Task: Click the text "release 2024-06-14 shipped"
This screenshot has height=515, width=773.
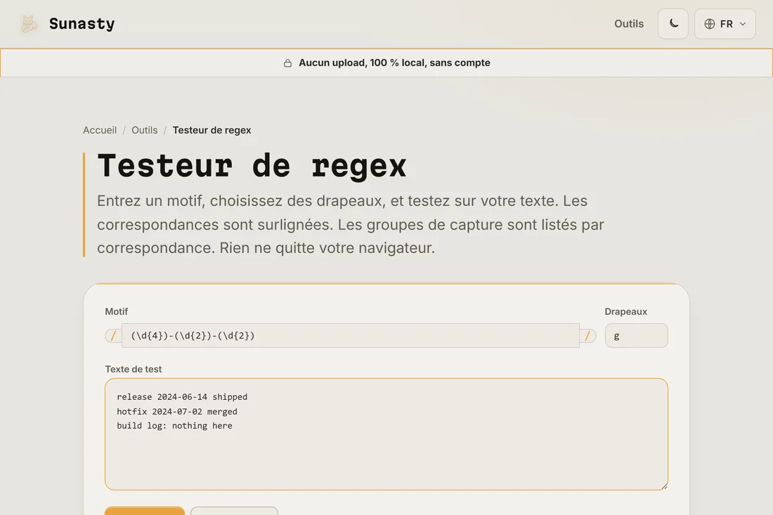Action: coord(182,397)
